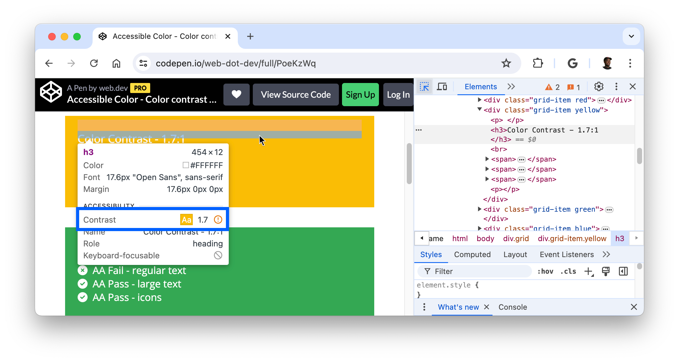Select the white color swatch for text color
Viewport: 679px width, 362px height.
click(185, 165)
